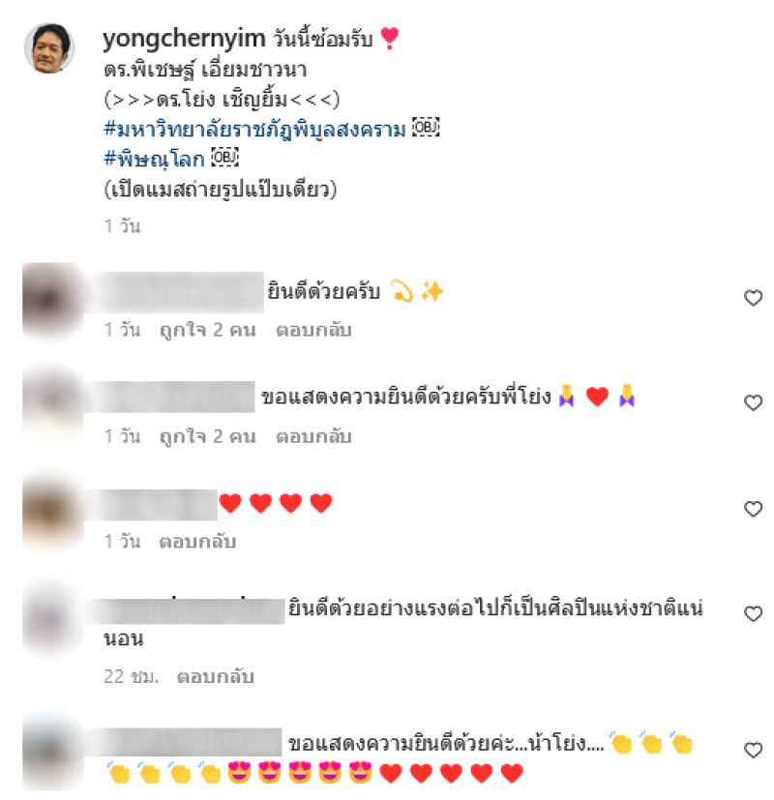Like the comment ยินดีด้วยครับ
Screen dimensions: 774x800
753,297
